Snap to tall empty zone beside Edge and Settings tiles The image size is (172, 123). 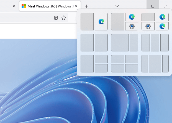118,22
